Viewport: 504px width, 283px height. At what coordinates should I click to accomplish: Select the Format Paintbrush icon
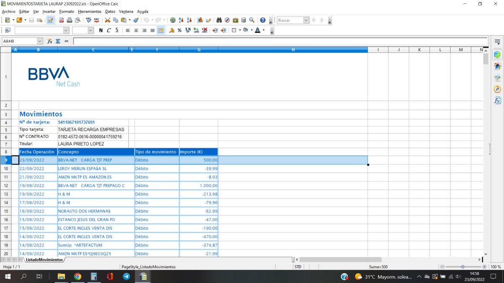pos(136,20)
